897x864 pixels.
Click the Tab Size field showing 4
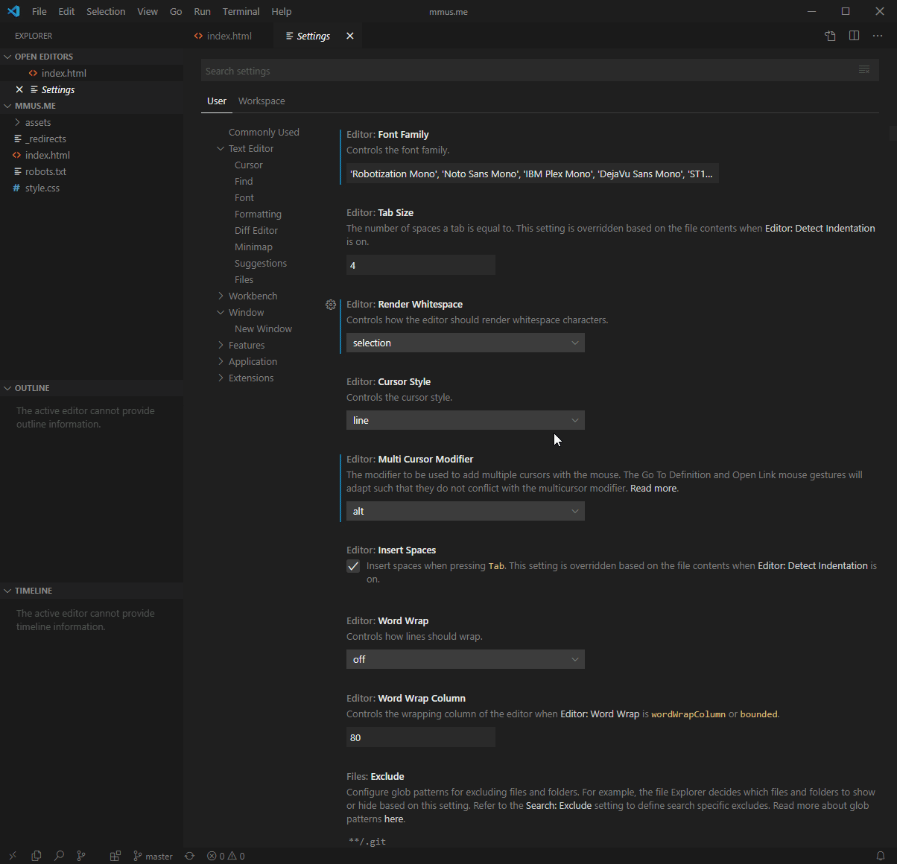(x=421, y=265)
